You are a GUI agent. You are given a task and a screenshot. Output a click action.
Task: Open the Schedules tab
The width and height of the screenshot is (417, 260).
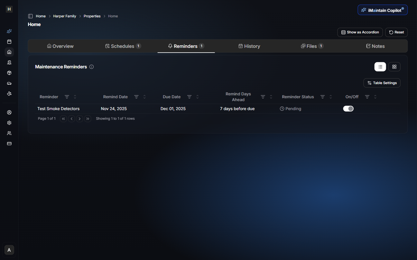(x=123, y=46)
